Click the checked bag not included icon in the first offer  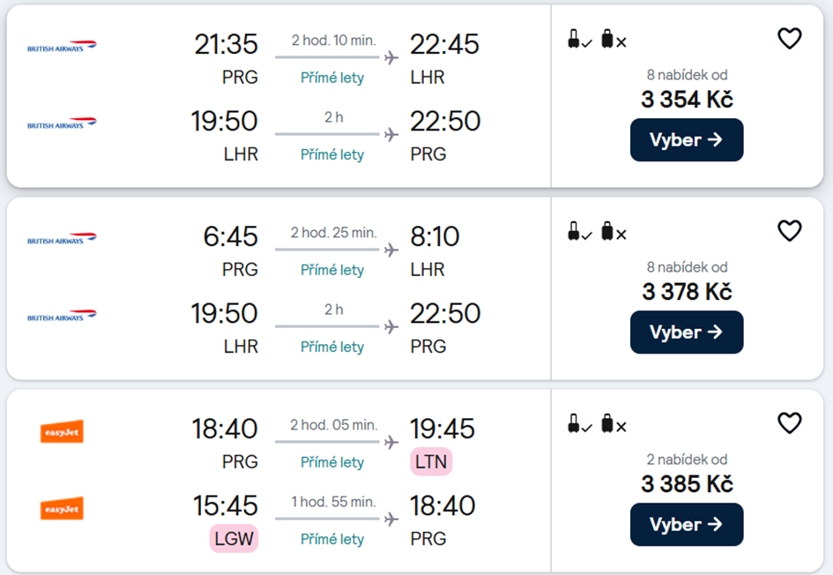tap(612, 40)
